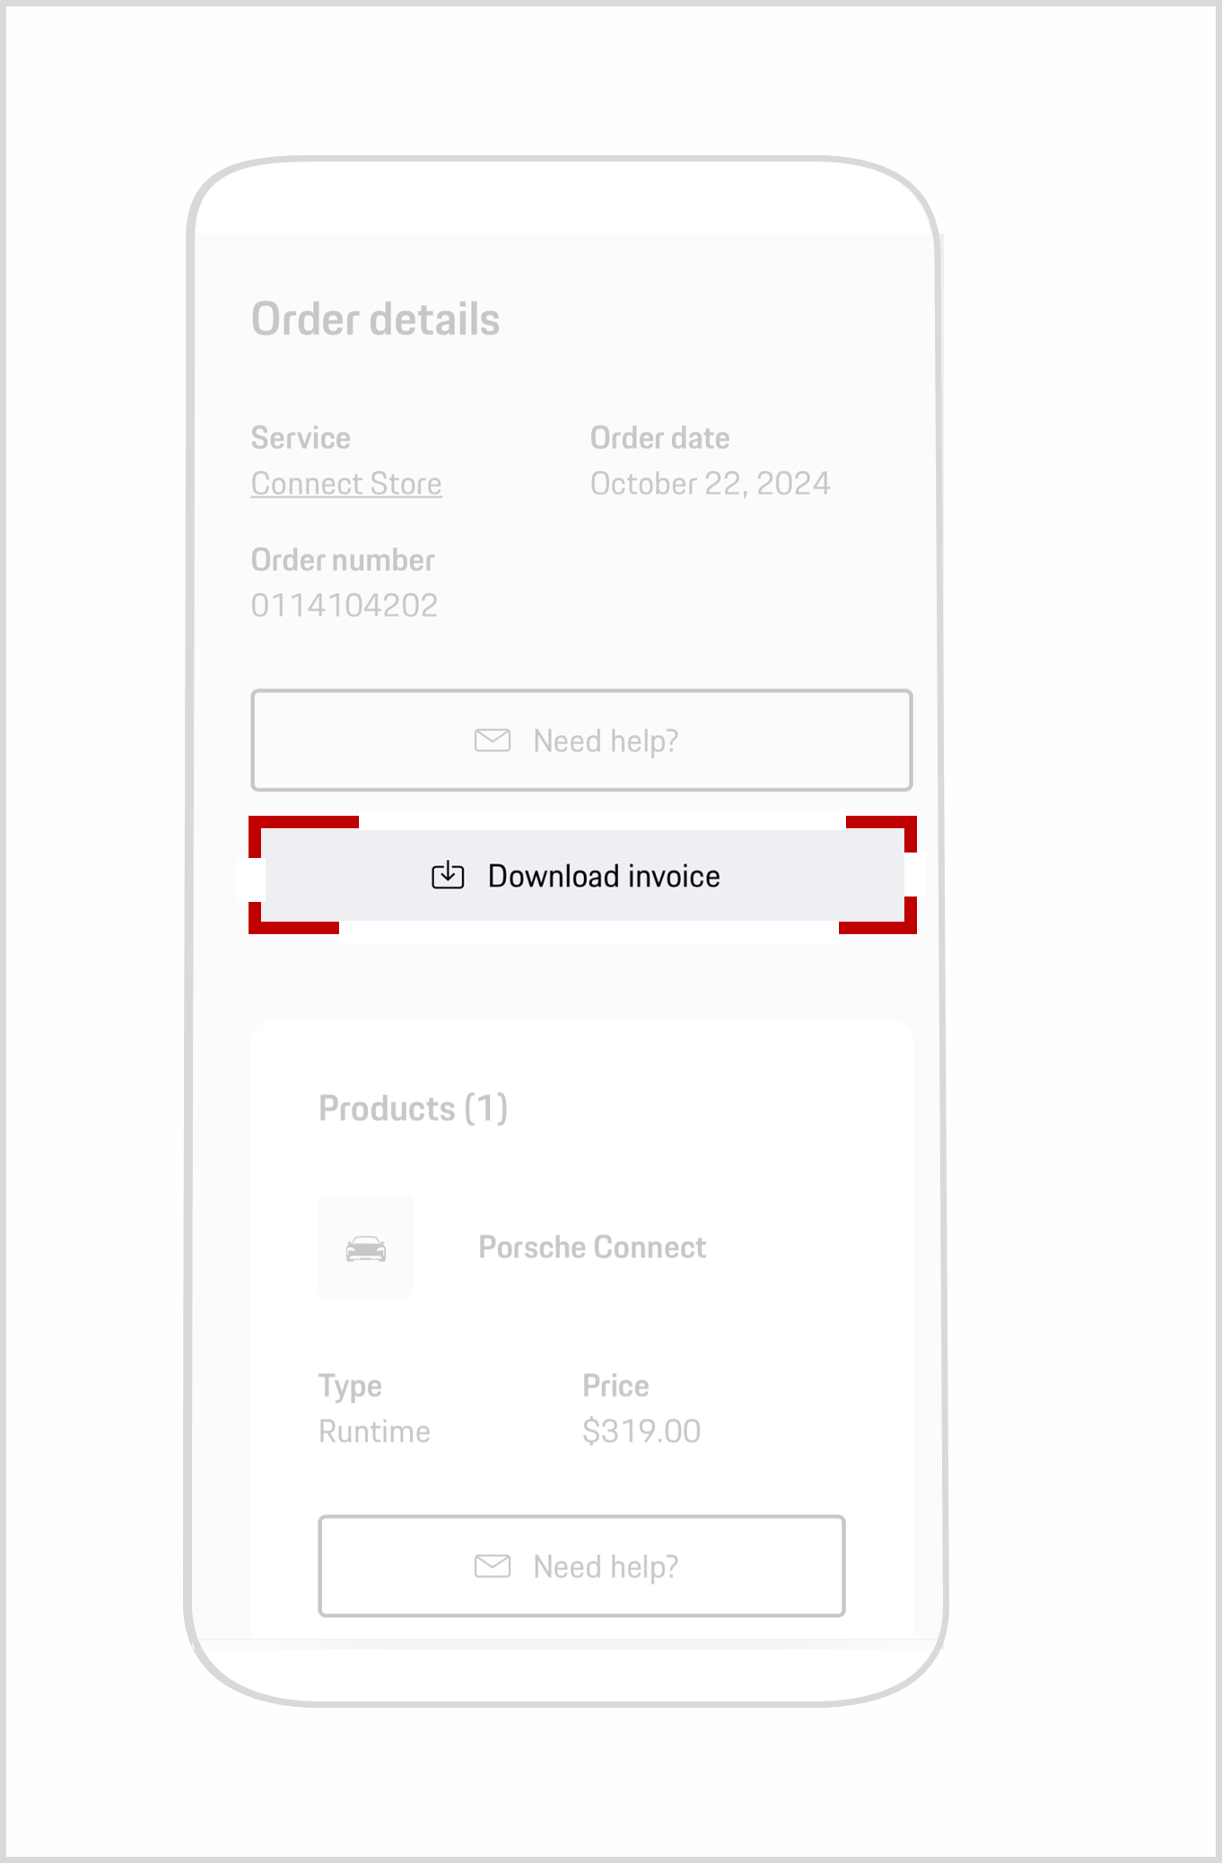1222x1863 pixels.
Task: Click the download icon beside Download invoice
Action: (x=448, y=875)
